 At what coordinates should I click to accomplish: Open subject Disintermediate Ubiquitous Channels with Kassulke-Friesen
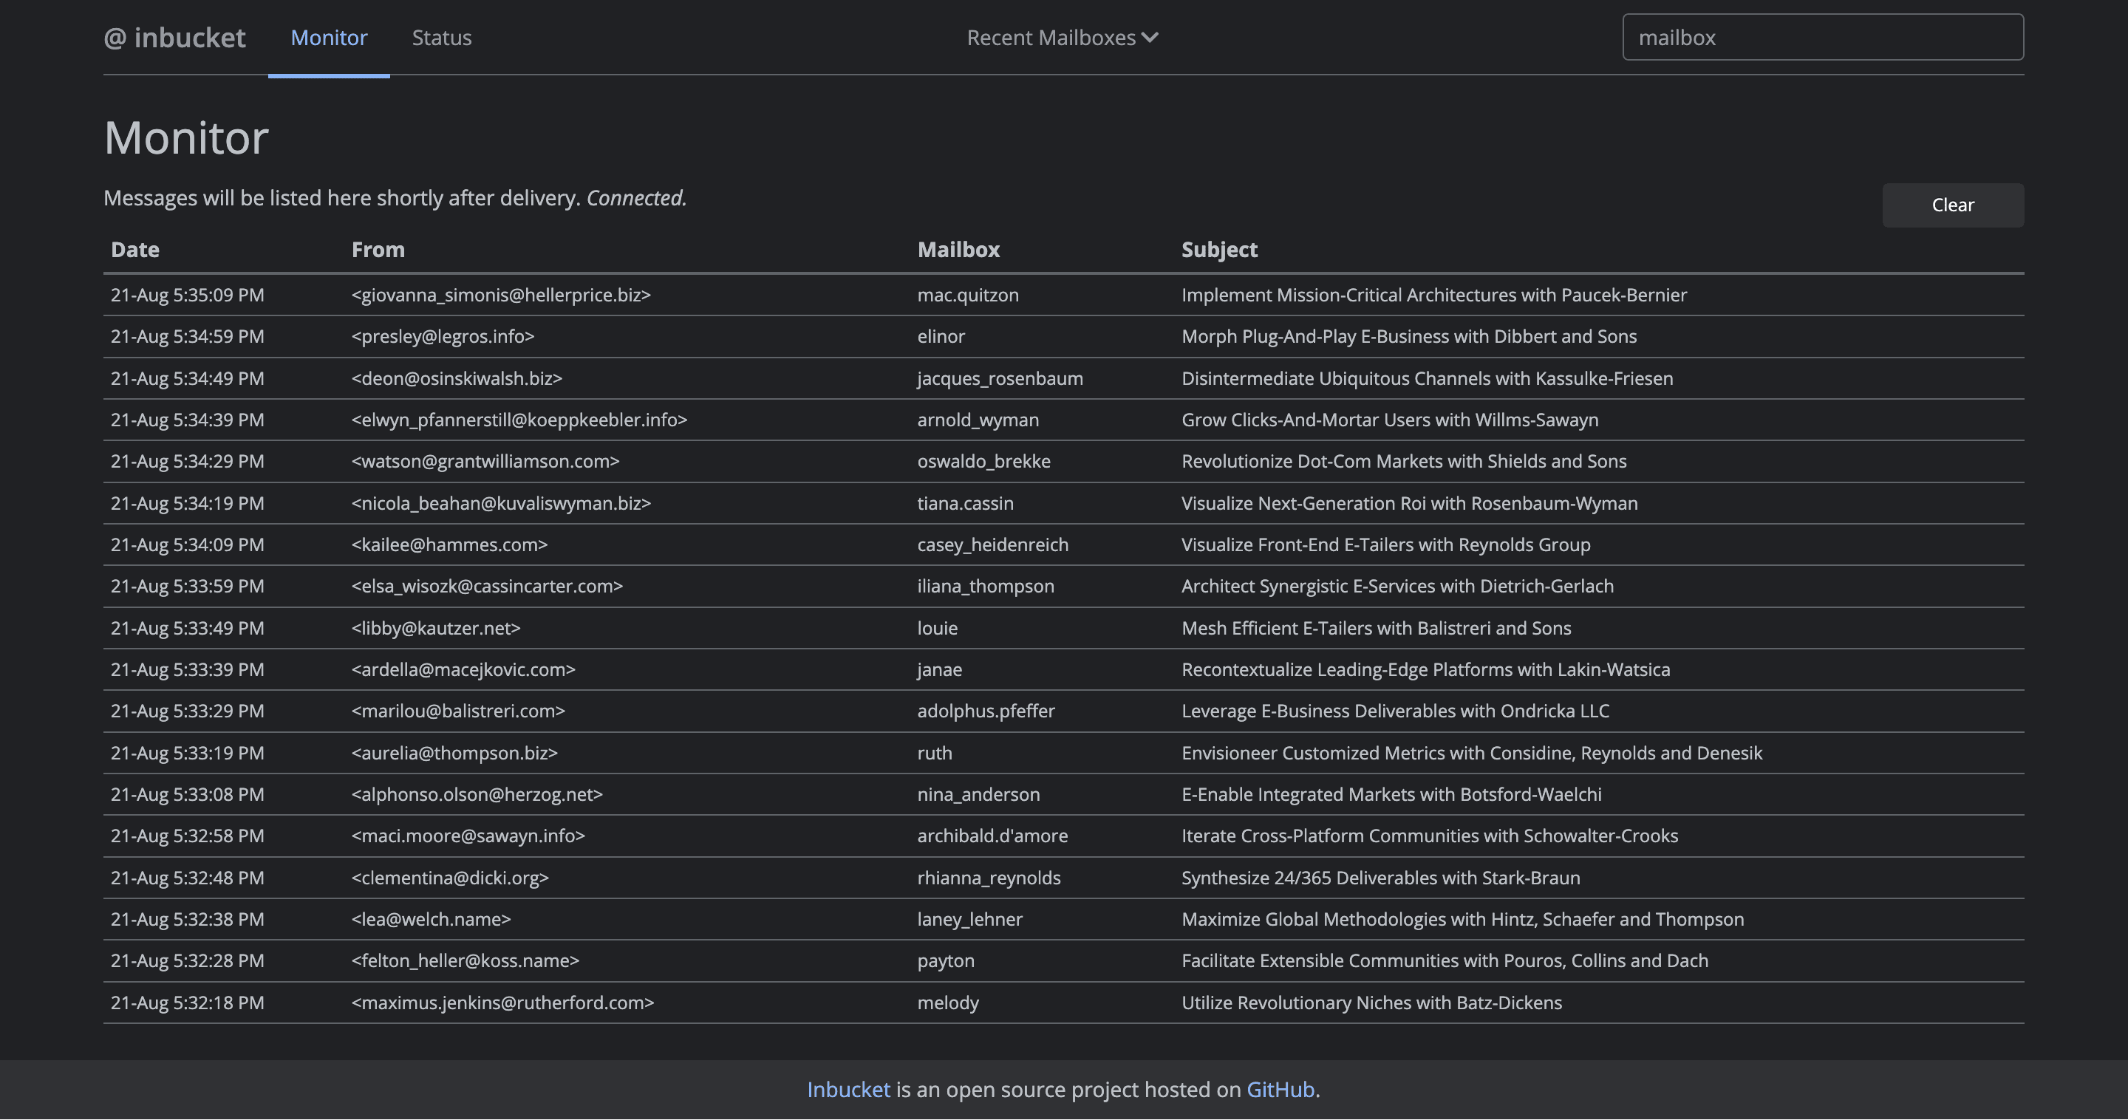[x=1427, y=378]
